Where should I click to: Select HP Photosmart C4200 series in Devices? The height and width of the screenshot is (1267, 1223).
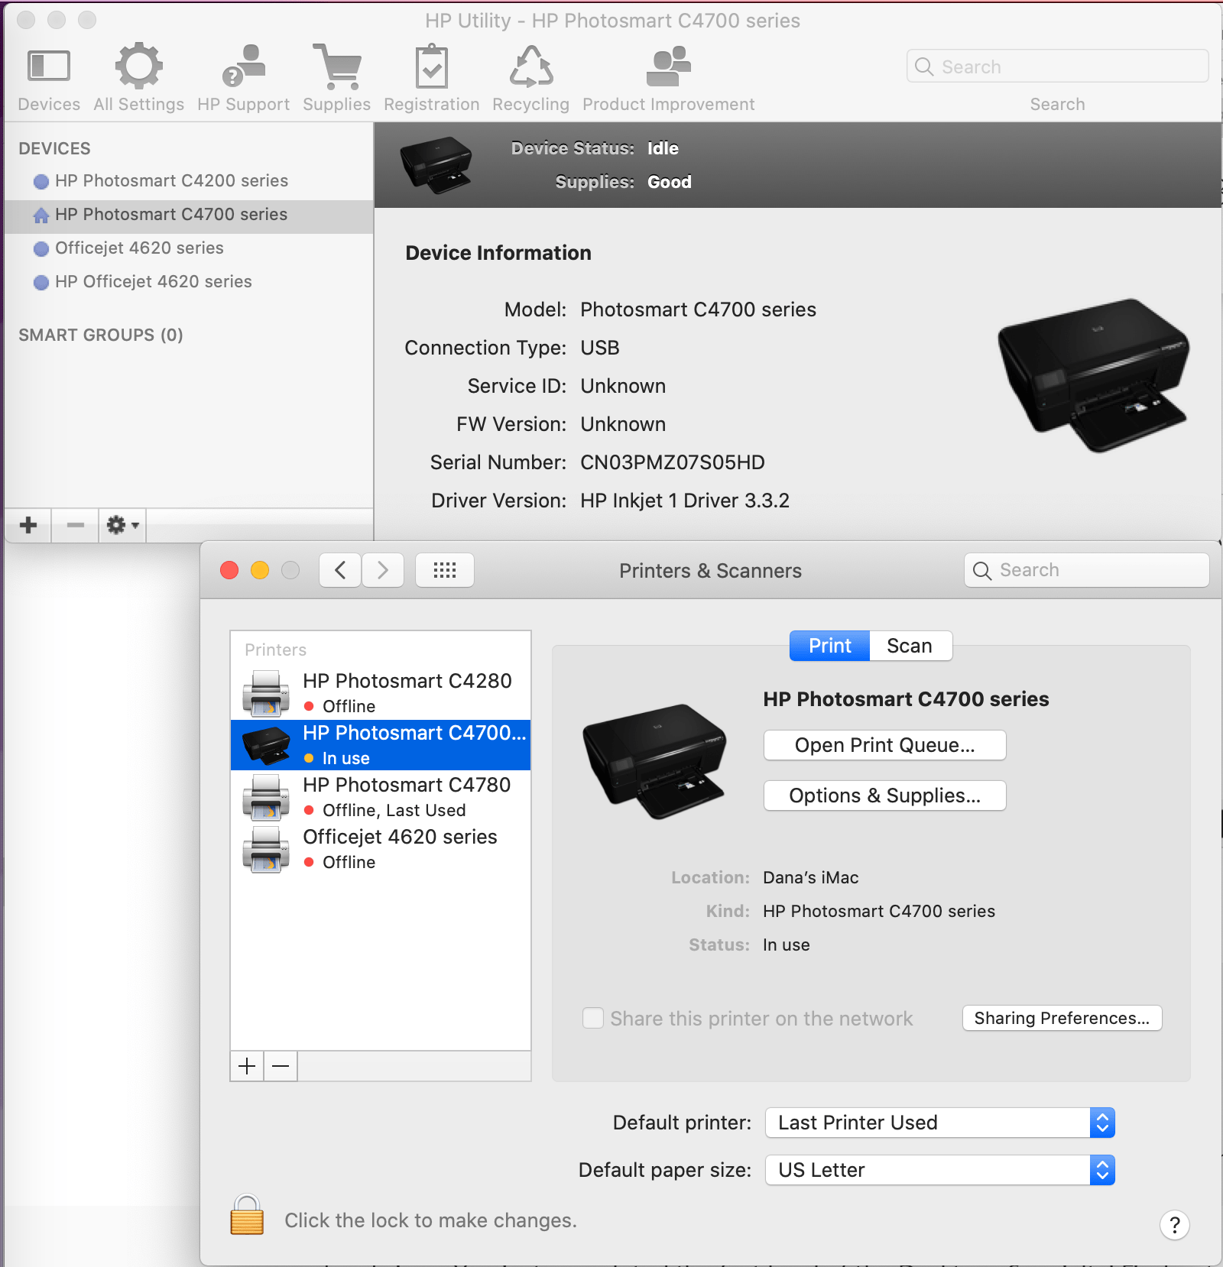click(x=189, y=181)
